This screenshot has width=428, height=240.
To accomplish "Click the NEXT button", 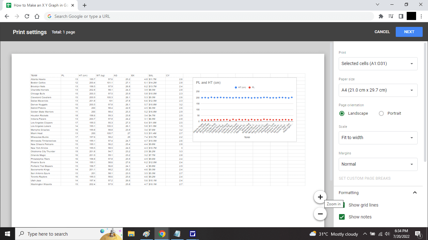I will [409, 32].
